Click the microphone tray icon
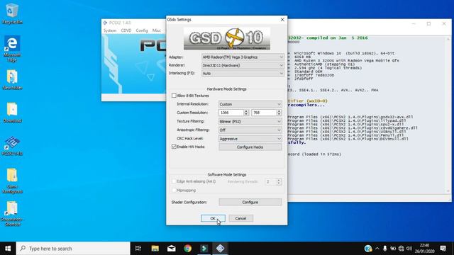 [x=384, y=249]
